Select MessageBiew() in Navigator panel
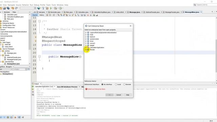The image size is (217, 122). 7,74
